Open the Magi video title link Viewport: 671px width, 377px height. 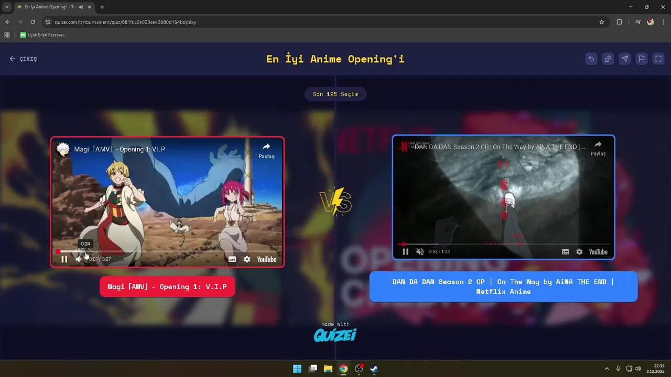(x=120, y=149)
